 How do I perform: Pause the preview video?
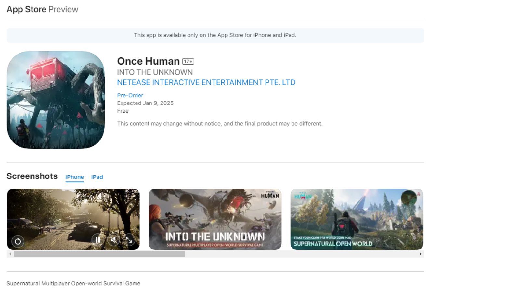click(x=97, y=240)
